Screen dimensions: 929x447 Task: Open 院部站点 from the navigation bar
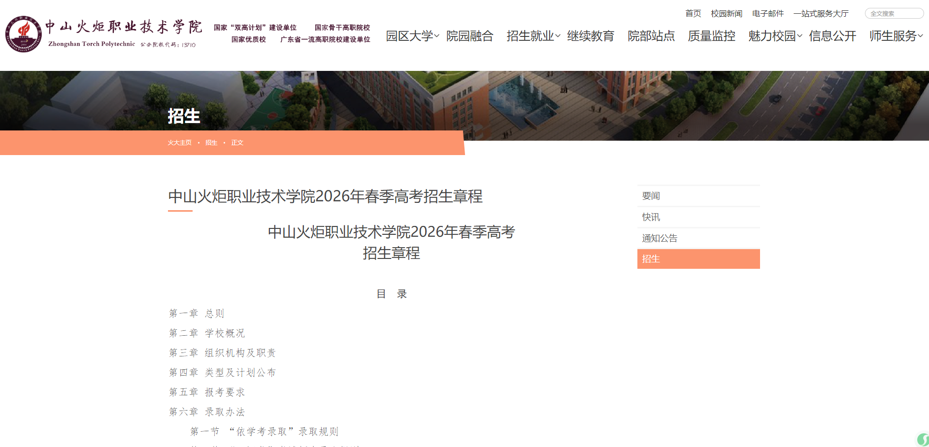[651, 36]
